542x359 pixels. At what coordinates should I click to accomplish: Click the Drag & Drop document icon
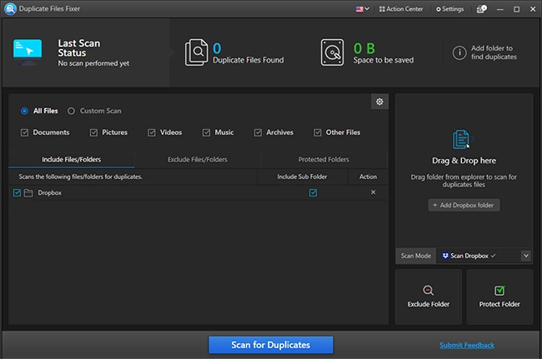(x=463, y=139)
